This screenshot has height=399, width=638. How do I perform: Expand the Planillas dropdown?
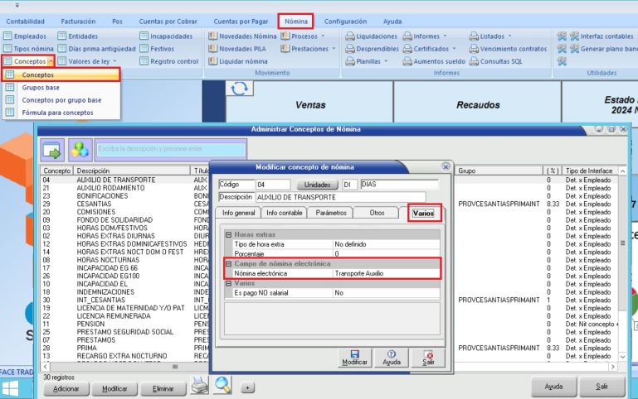click(x=386, y=61)
